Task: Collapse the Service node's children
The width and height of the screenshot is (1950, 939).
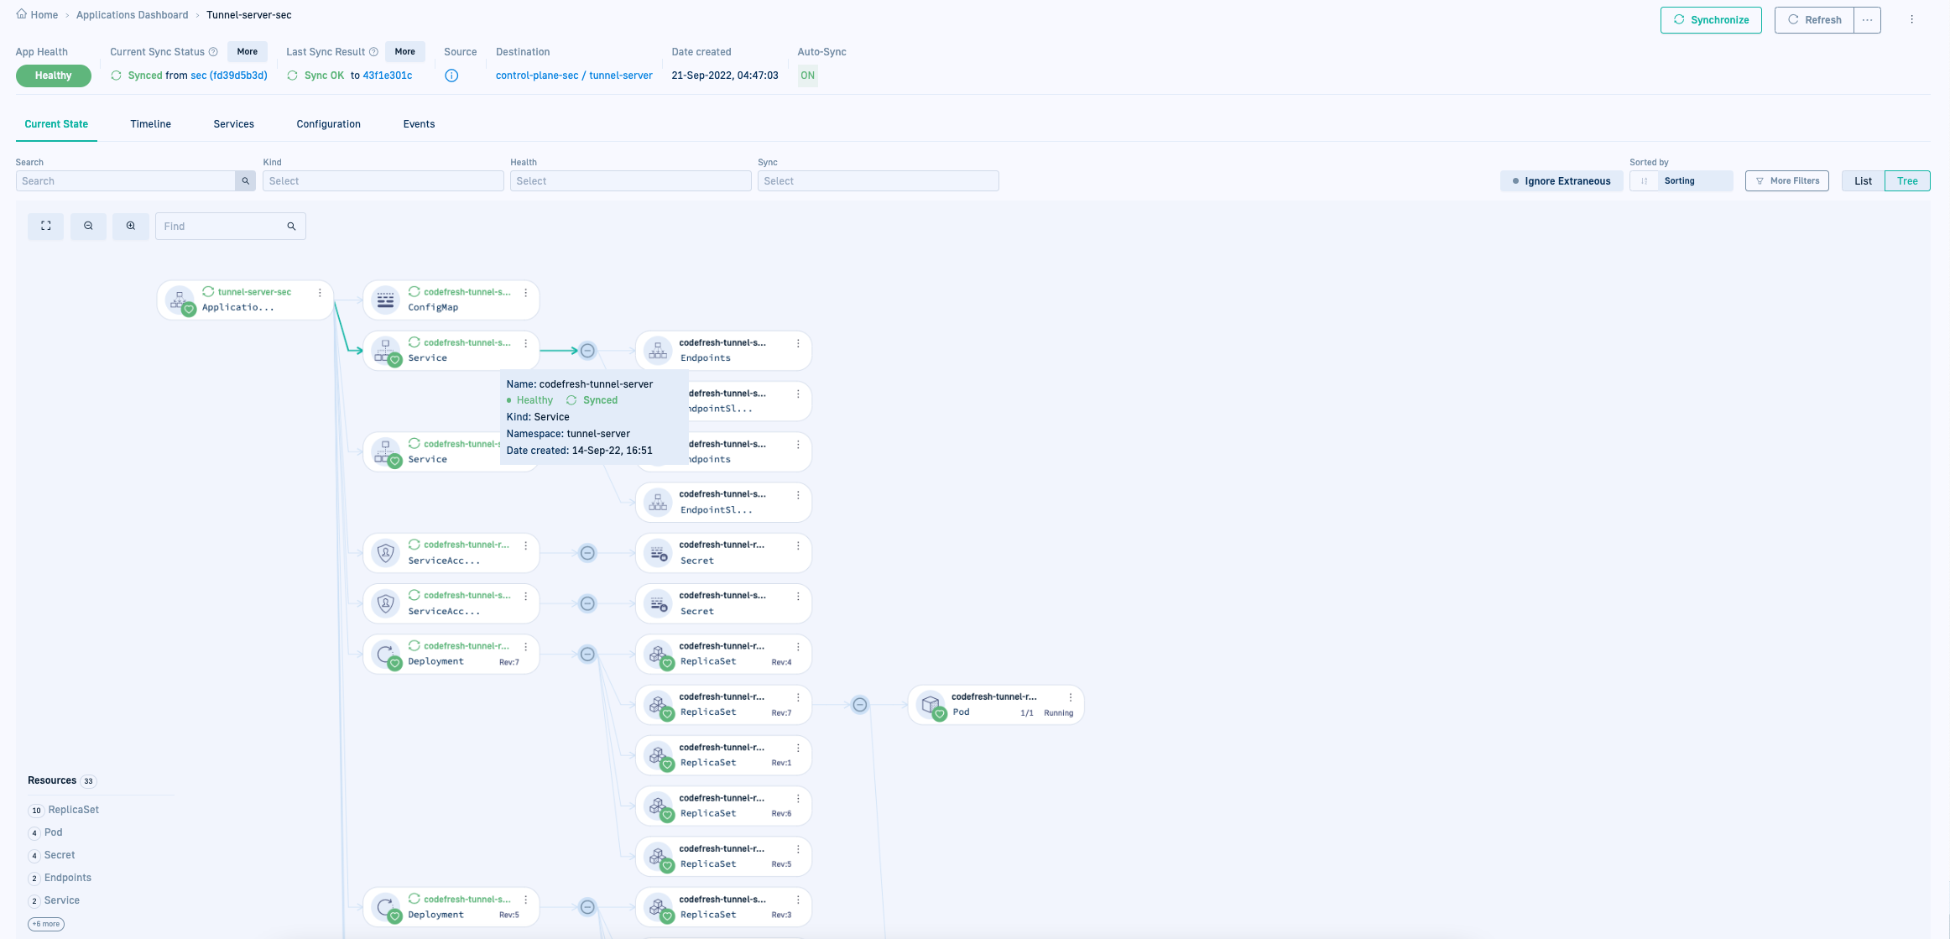Action: 587,351
